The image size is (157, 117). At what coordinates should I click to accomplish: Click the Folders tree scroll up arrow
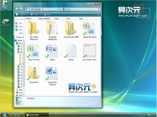point(24,40)
